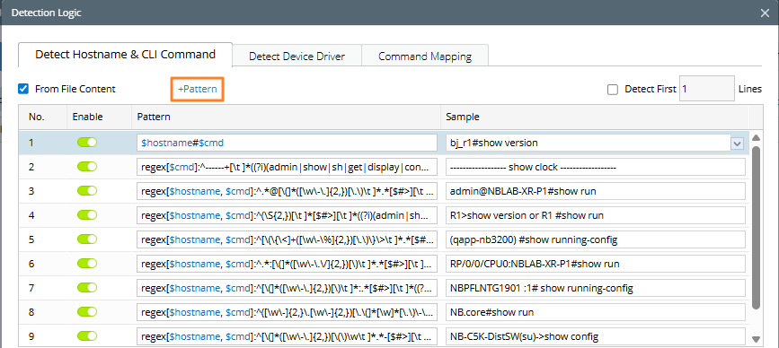Toggle off the Enable switch for row 1
Image resolution: width=779 pixels, height=348 pixels.
87,143
